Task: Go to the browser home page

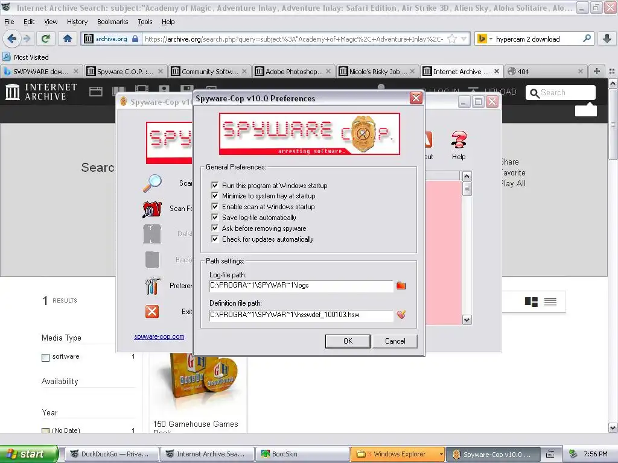Action: (68, 39)
